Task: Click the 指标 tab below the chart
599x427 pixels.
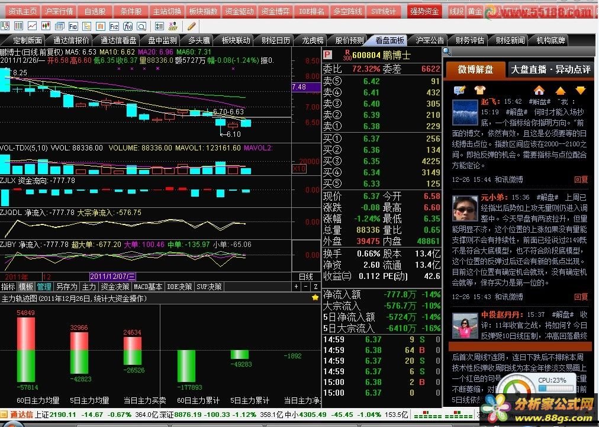Action: click(x=8, y=287)
